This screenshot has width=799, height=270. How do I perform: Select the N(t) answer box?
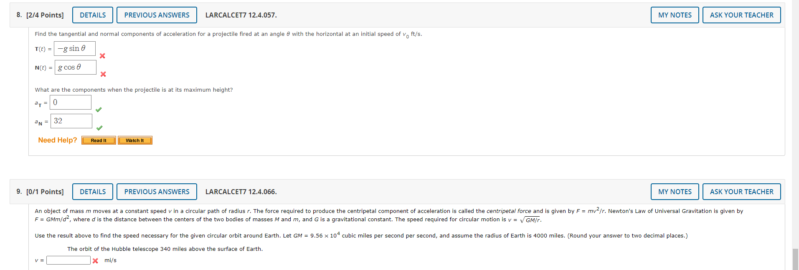click(75, 67)
